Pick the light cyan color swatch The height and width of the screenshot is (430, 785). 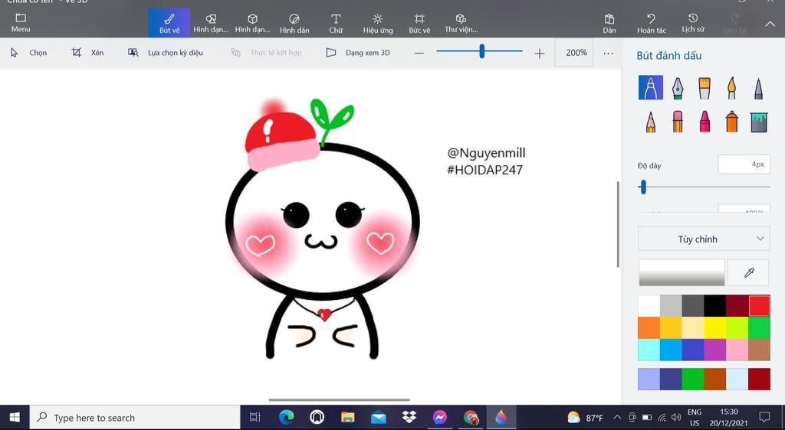[649, 350]
